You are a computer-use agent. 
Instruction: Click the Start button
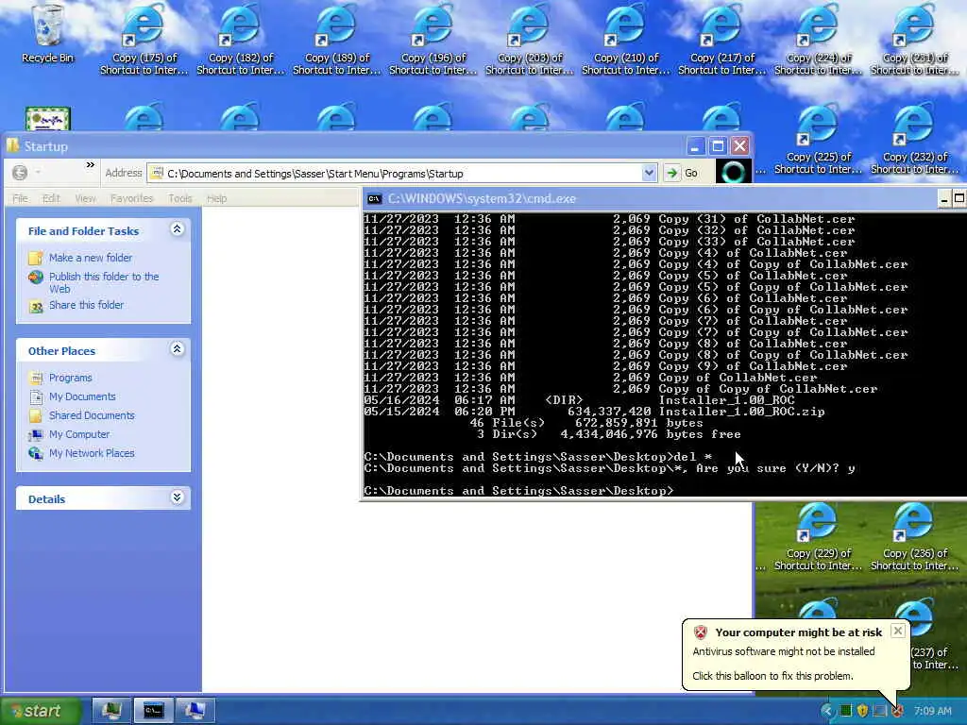click(40, 711)
